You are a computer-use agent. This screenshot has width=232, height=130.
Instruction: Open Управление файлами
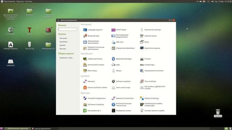[123, 48]
